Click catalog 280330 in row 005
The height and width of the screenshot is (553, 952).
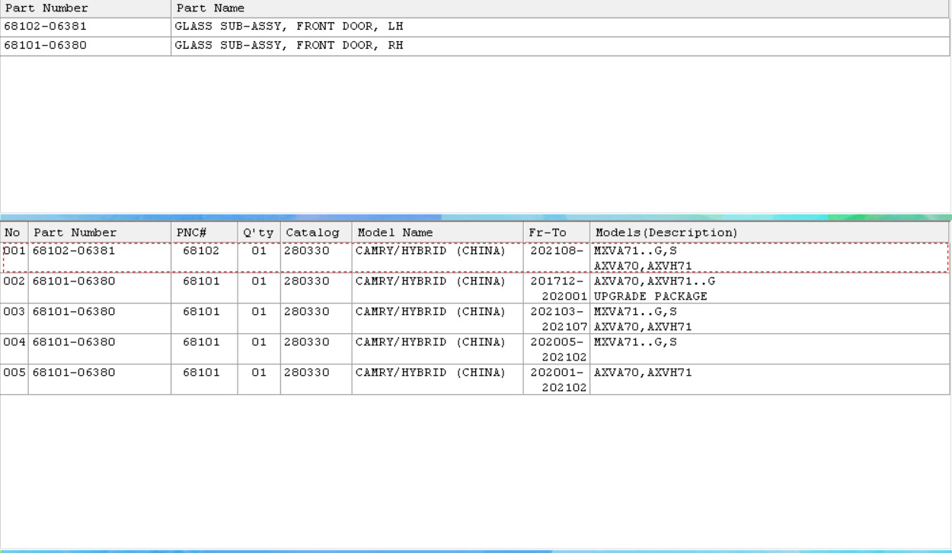click(307, 372)
